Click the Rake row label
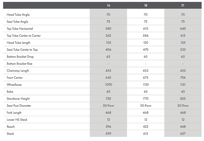Image resolution: width=204 pixels, height=141 pixels. point(10,92)
